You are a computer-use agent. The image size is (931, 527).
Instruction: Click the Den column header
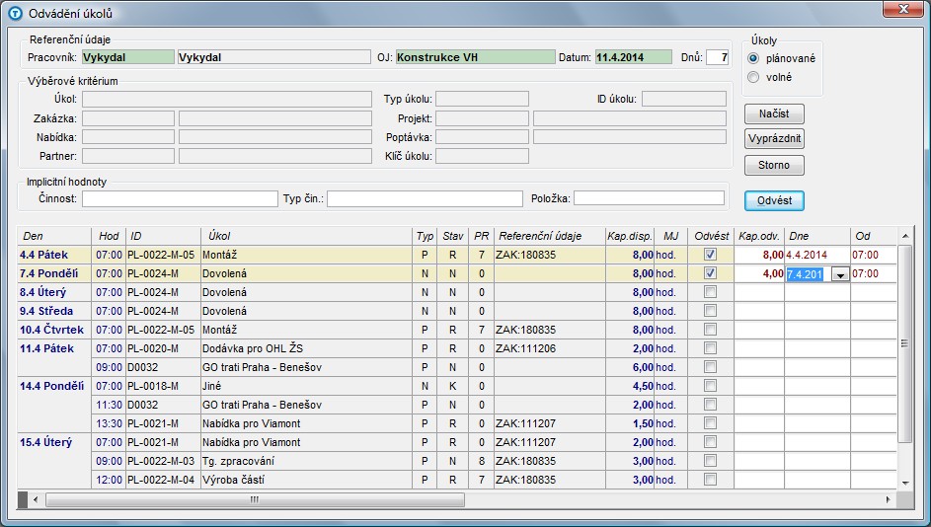pos(54,236)
